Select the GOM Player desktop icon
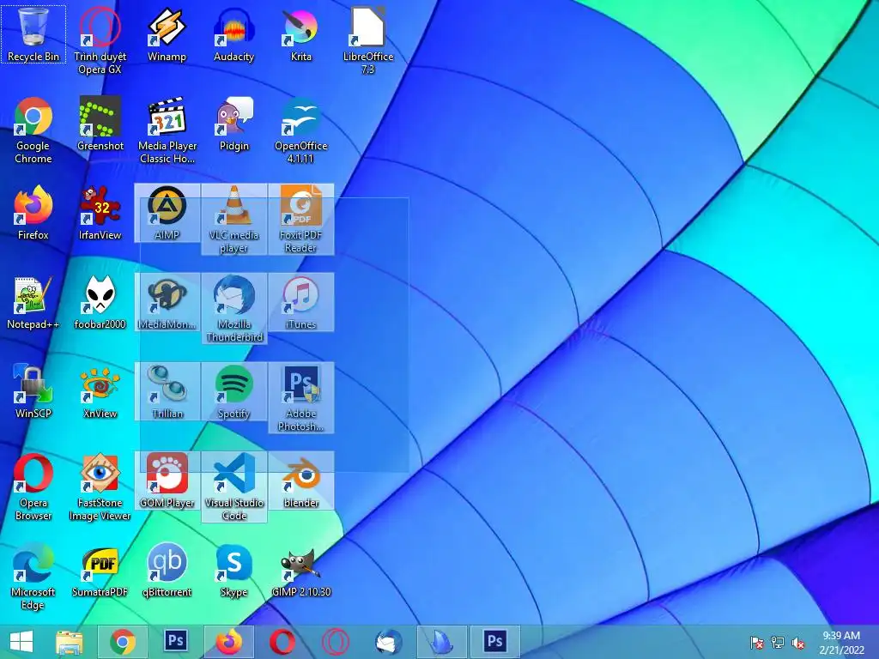This screenshot has height=659, width=879. pyautogui.click(x=167, y=481)
